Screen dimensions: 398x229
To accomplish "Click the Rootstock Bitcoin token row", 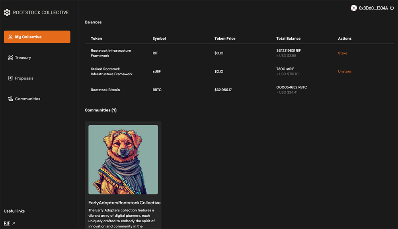I will pos(105,90).
